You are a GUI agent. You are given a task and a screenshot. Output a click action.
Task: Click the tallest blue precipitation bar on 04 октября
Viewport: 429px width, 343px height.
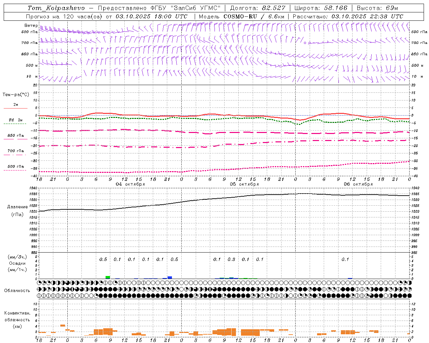[170, 277]
